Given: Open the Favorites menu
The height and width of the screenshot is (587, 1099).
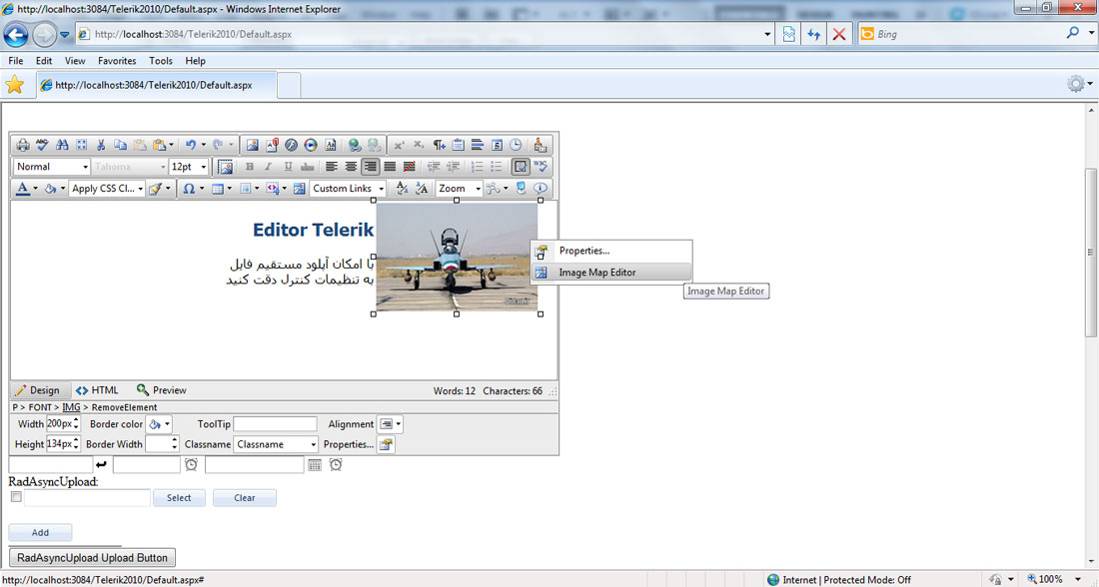Looking at the screenshot, I should (117, 61).
